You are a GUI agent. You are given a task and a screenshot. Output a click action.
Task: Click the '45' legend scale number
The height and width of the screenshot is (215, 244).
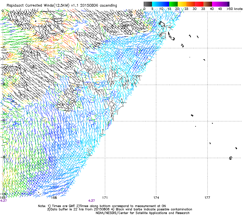click(x=220, y=9)
